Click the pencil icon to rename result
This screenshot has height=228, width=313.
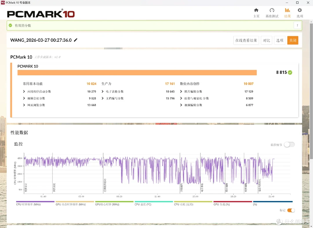click(76, 40)
